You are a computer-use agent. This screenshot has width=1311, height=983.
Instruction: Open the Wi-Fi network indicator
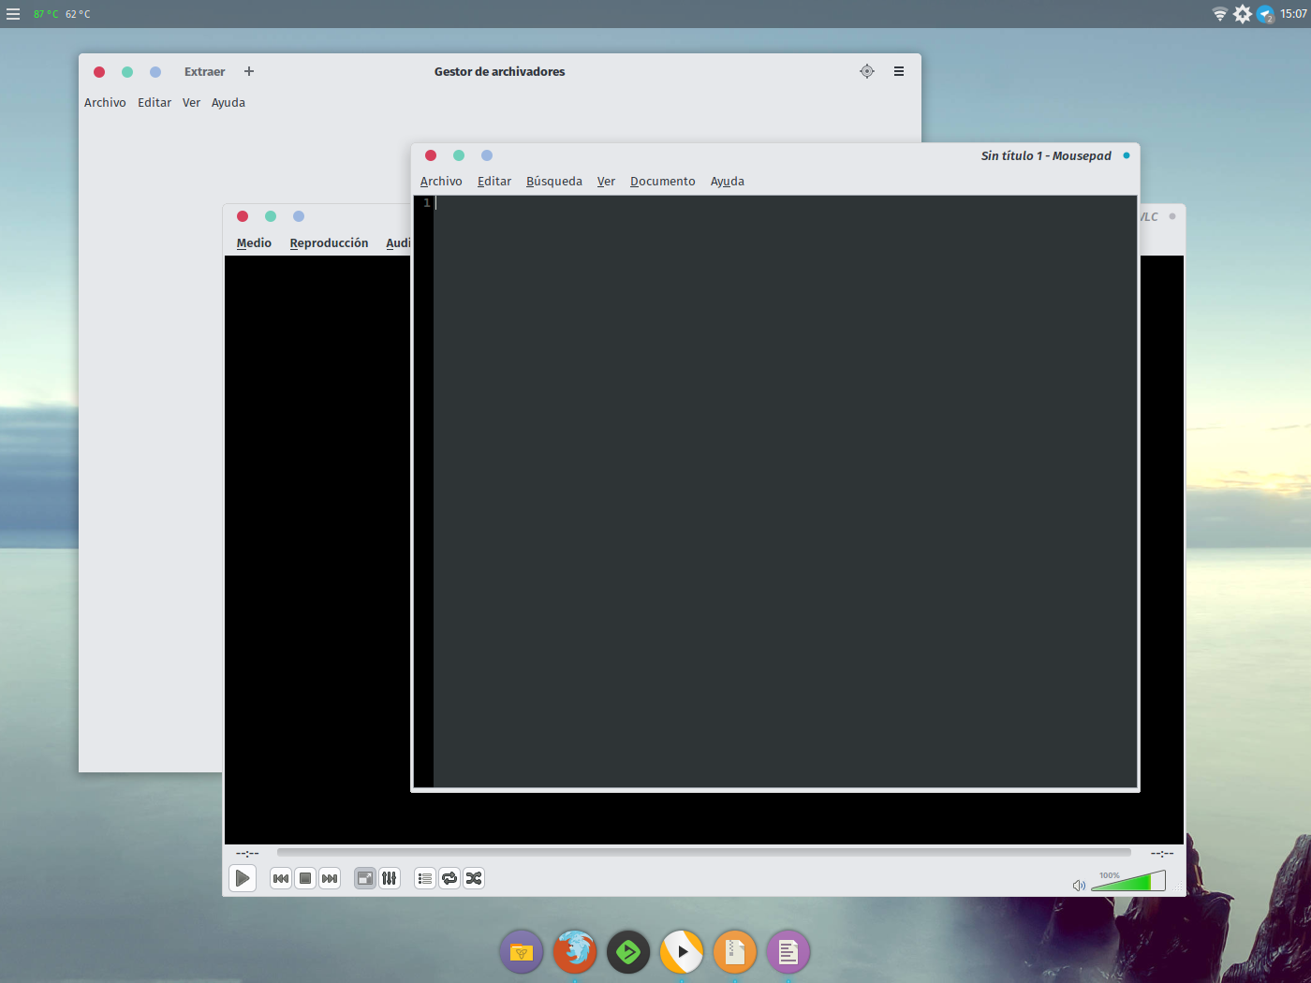pos(1219,14)
